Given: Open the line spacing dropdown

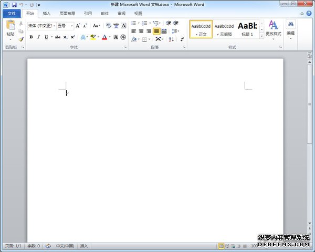Looking at the screenshot, I should [175, 31].
